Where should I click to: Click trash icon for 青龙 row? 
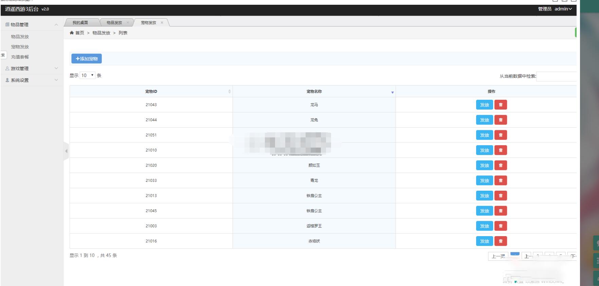[x=500, y=180]
